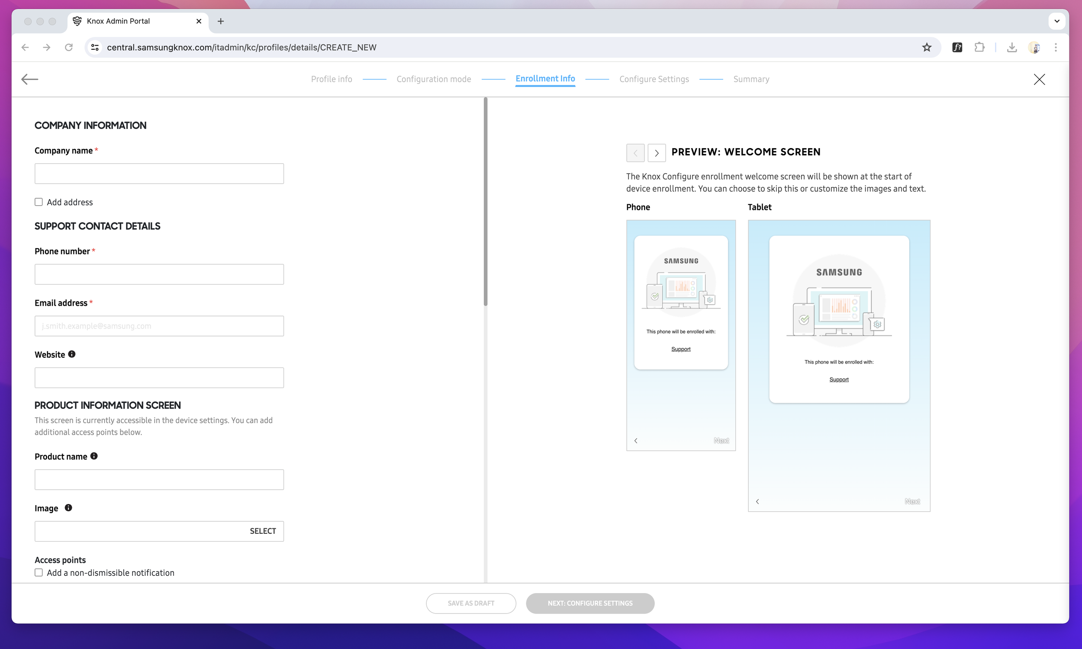Image resolution: width=1082 pixels, height=649 pixels.
Task: Click the form's vertical scrollbar
Action: (485, 201)
